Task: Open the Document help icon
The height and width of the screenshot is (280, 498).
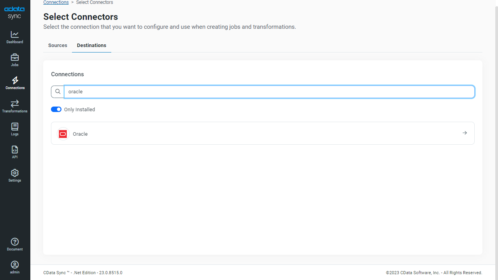Action: [x=14, y=244]
